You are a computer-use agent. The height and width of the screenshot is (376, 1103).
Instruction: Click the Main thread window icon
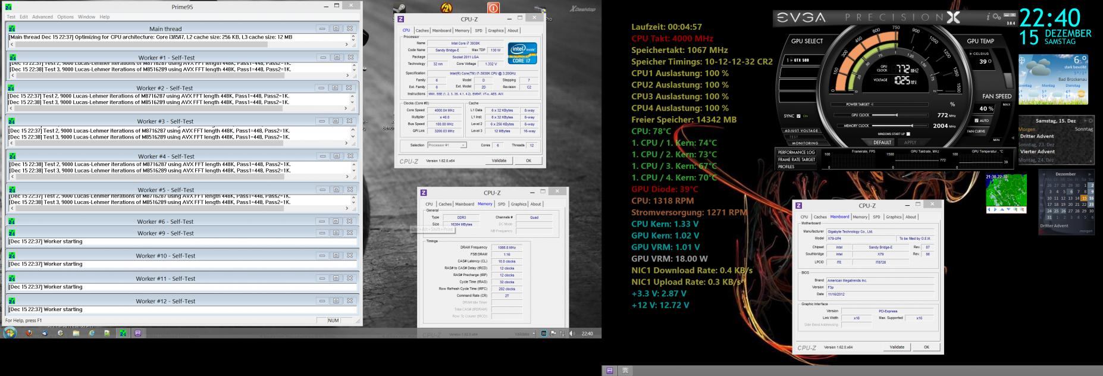click(x=12, y=28)
